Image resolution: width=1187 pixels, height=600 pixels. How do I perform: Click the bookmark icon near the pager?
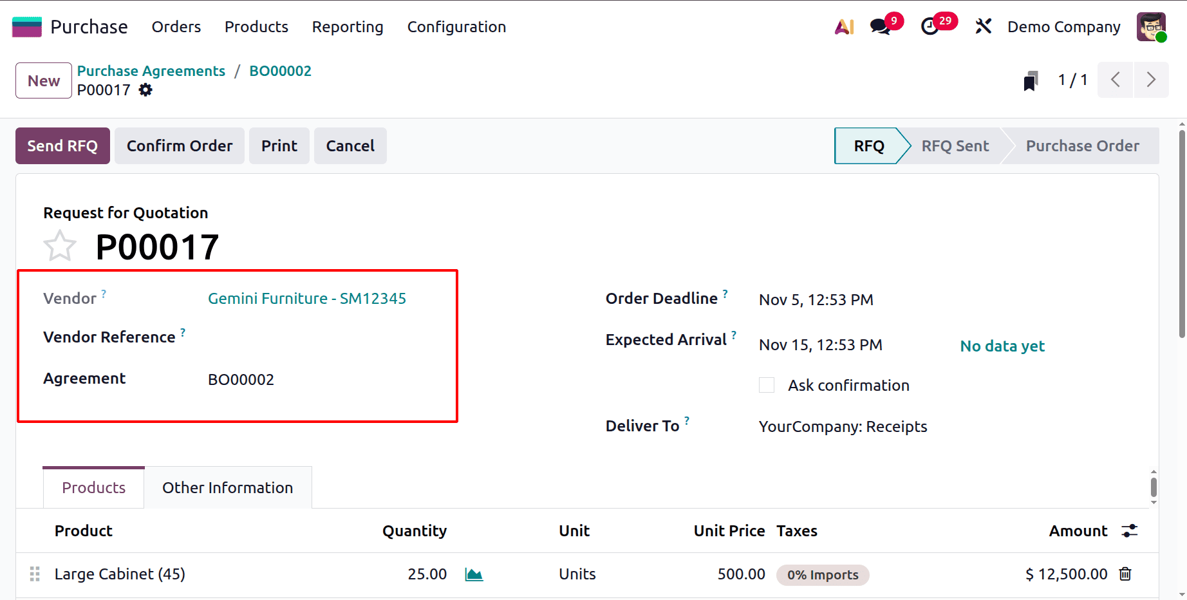coord(1031,80)
